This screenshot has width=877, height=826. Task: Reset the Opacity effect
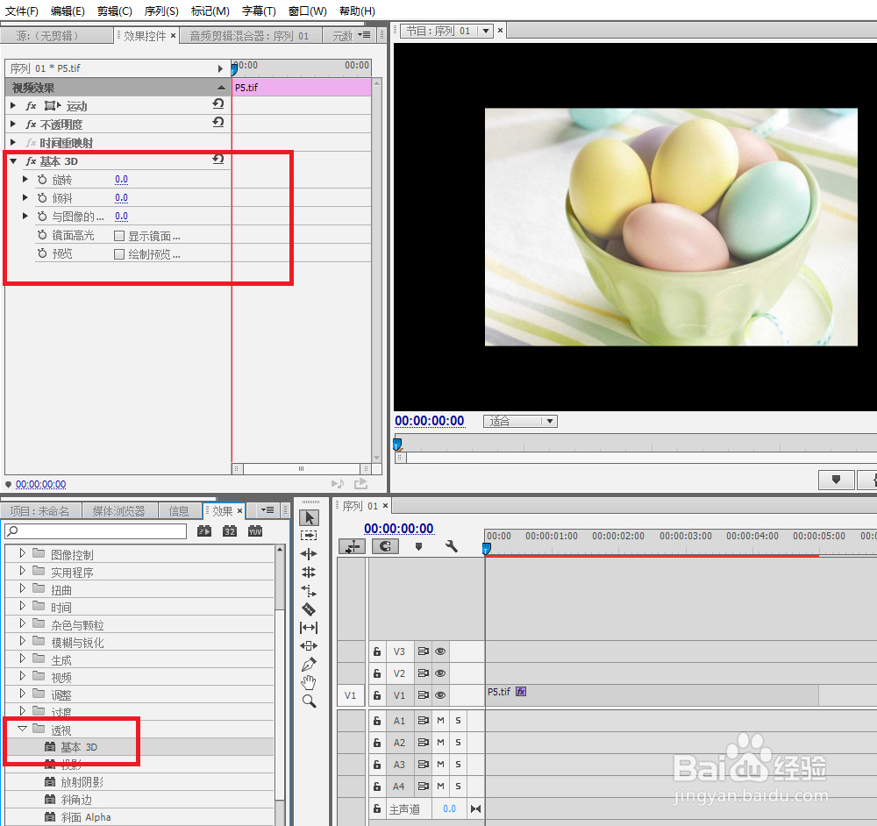(218, 123)
